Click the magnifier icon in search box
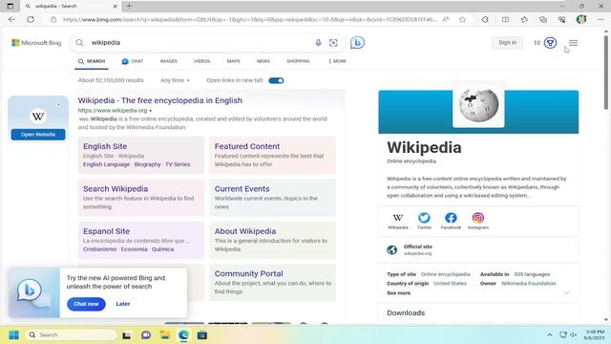This screenshot has width=611, height=344. pos(79,42)
